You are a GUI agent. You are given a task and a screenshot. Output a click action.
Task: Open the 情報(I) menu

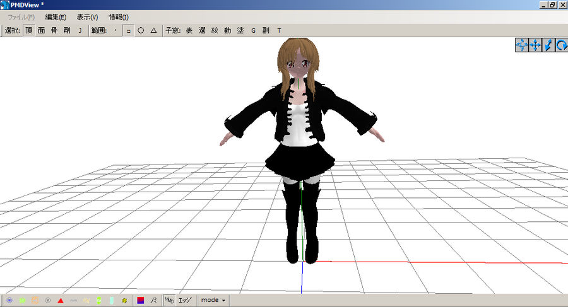pos(119,17)
